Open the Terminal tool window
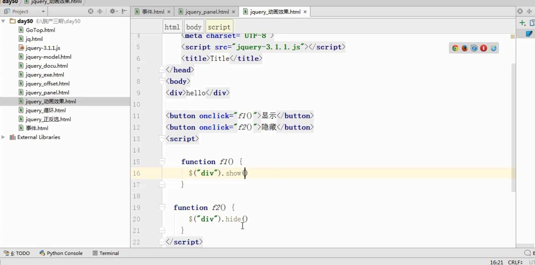The height and width of the screenshot is (265, 535). [106, 253]
